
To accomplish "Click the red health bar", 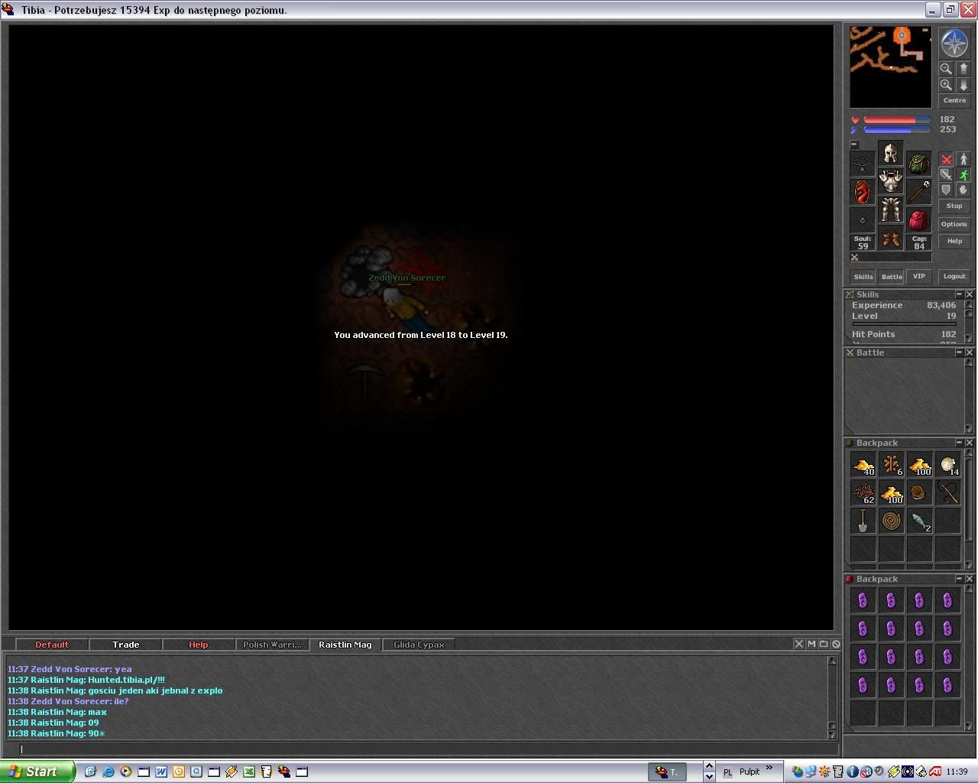I will (897, 120).
